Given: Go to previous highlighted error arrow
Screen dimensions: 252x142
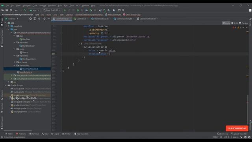Looking at the screenshot, I should pyautogui.click(x=243, y=28).
